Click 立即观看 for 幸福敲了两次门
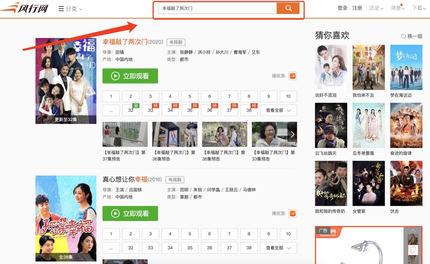The width and height of the screenshot is (430, 264). tap(130, 76)
